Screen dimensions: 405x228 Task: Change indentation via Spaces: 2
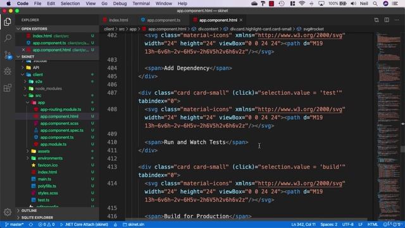coord(329,224)
